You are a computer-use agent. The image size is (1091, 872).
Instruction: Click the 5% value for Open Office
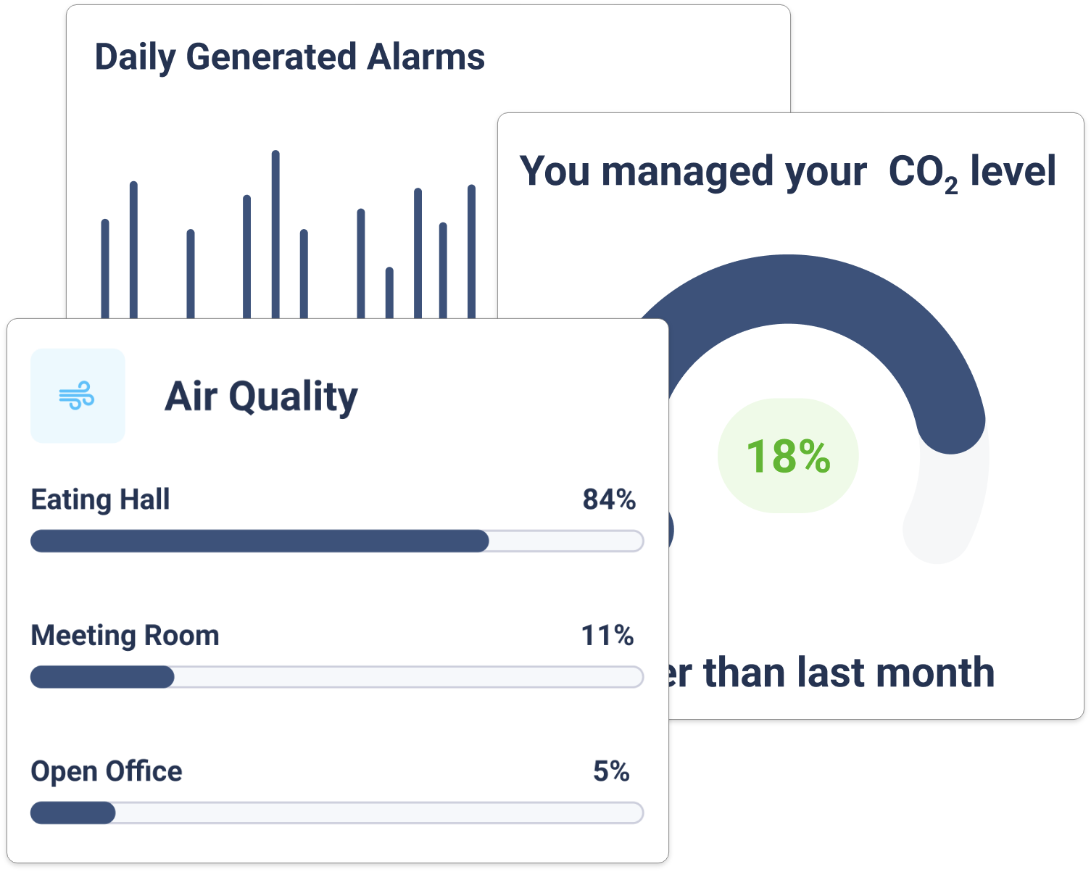point(611,771)
